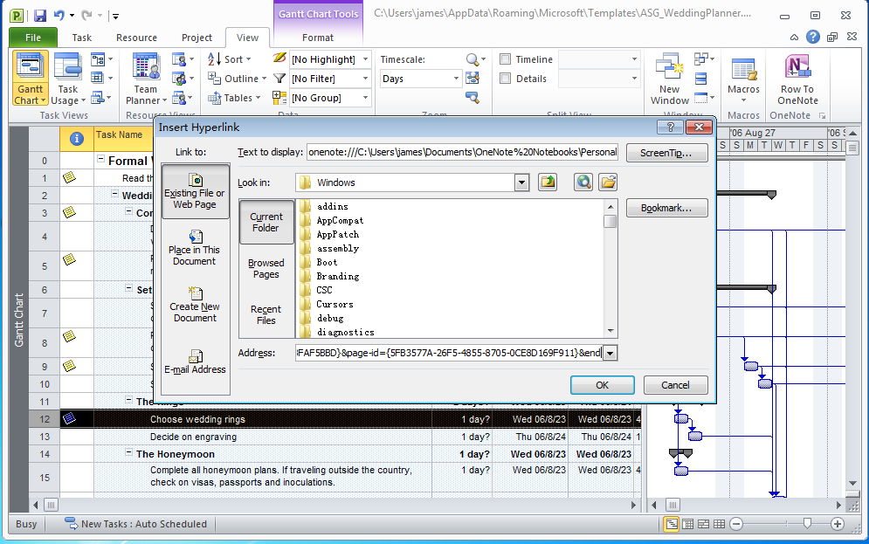The image size is (869, 544).
Task: Click the Zoom magnifier icon in ribbon
Action: pos(472,59)
